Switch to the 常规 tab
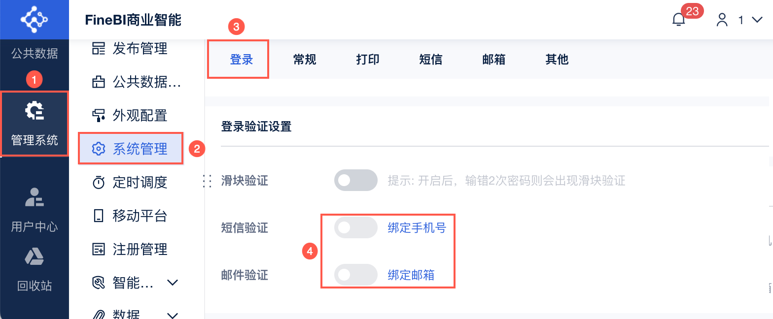 click(304, 60)
